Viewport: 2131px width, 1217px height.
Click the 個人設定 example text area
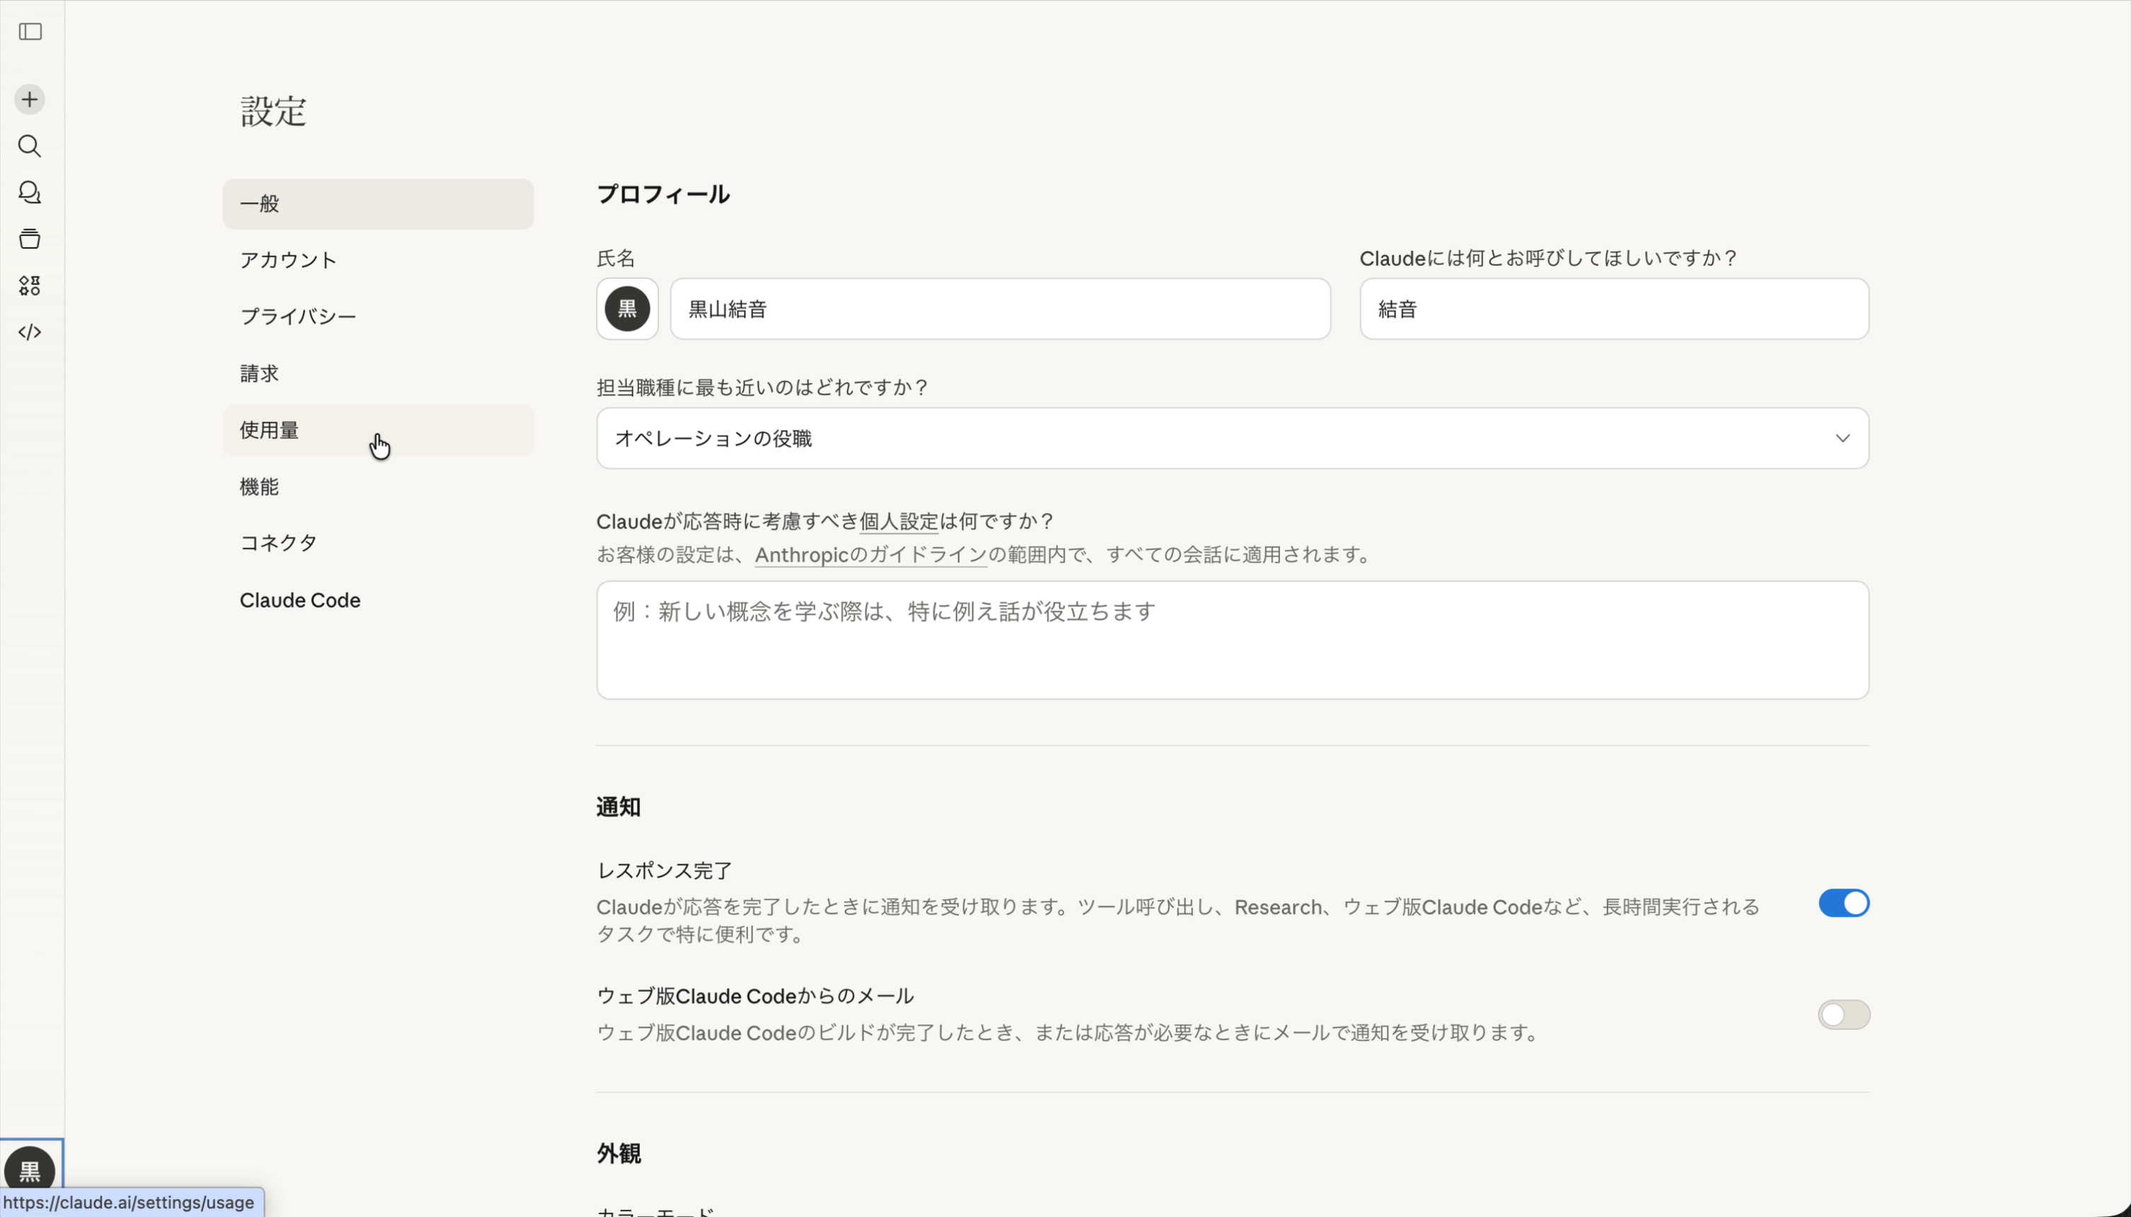point(1231,640)
